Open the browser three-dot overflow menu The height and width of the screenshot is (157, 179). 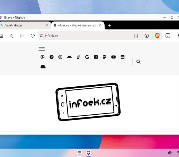pyautogui.click(x=178, y=36)
